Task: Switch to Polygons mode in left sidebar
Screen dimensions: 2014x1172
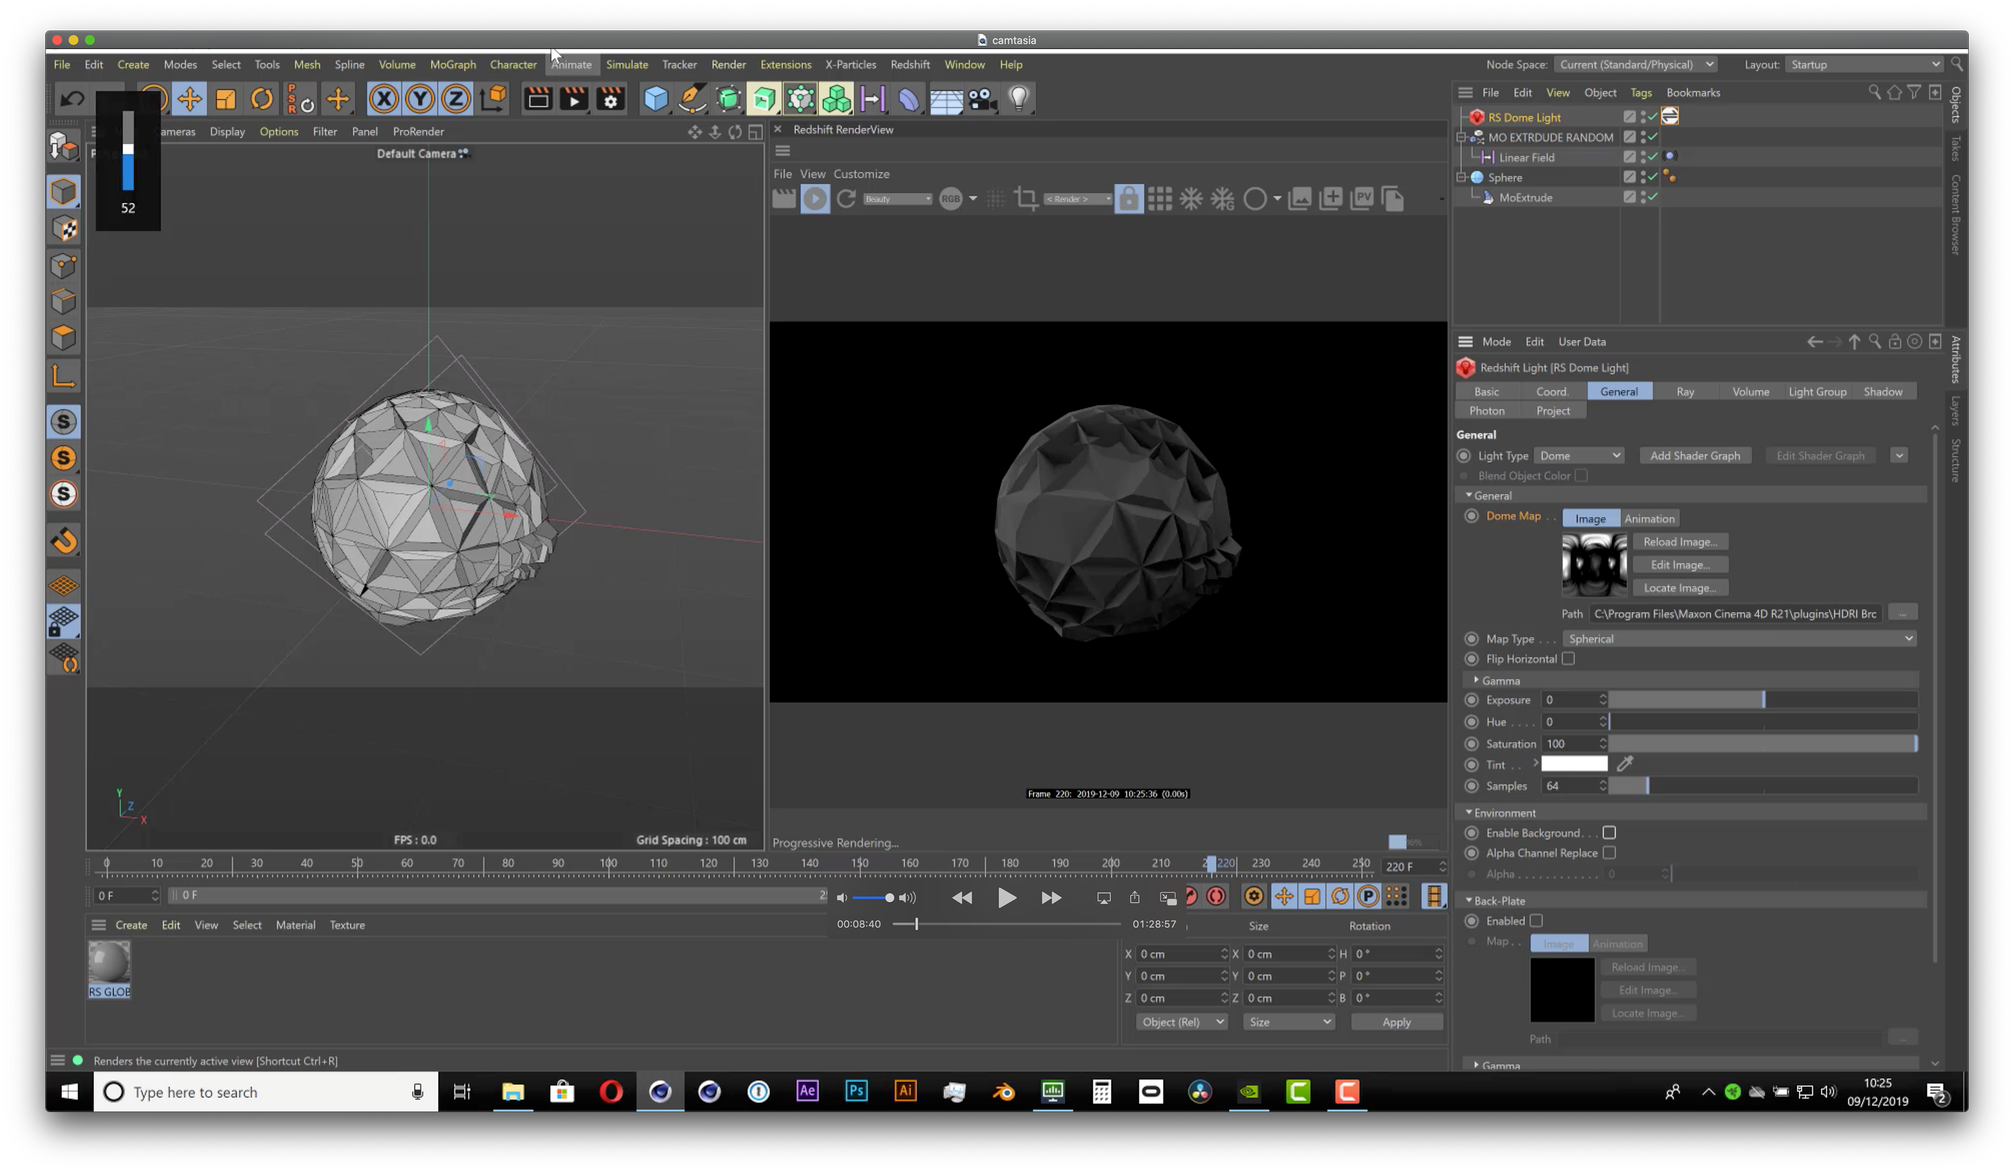Action: 64,338
